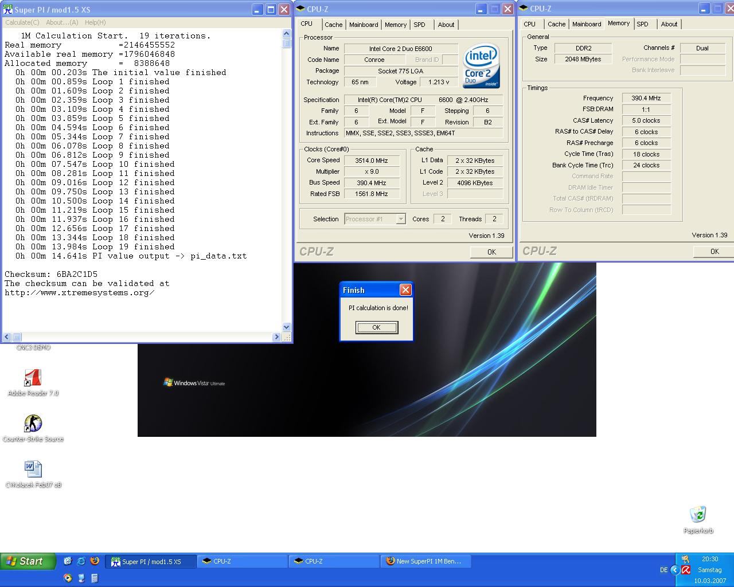Click the Bus Speed 390.4 MHz field
The image size is (734, 587).
coord(372,183)
